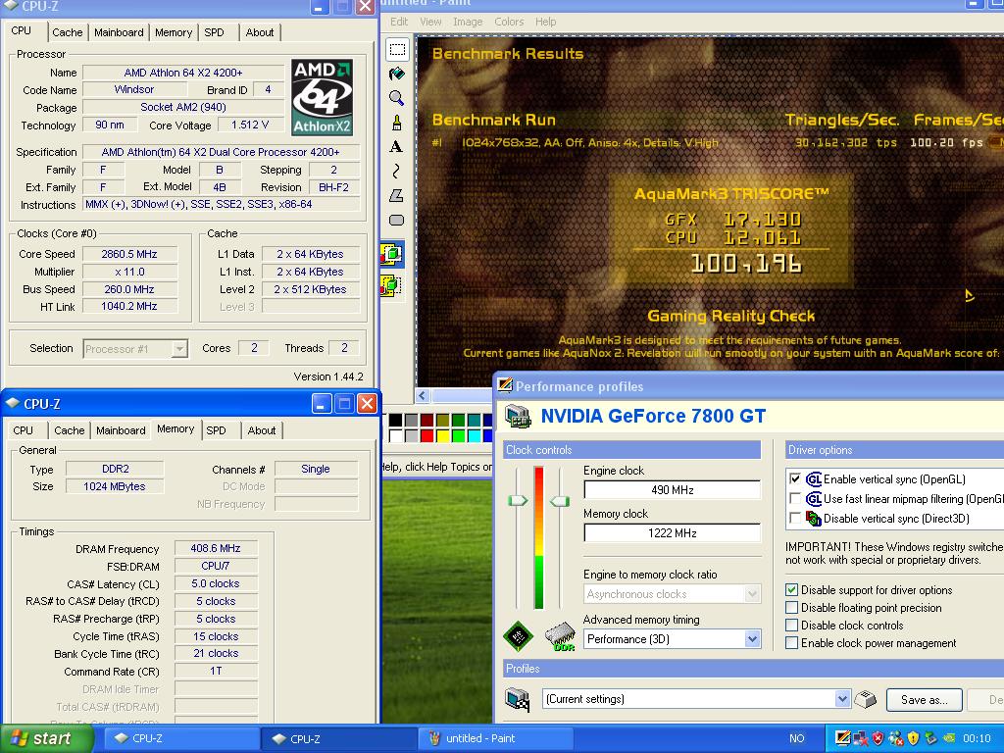Click the AMD Athlon X2 logo
1004x753 pixels.
pyautogui.click(x=322, y=97)
